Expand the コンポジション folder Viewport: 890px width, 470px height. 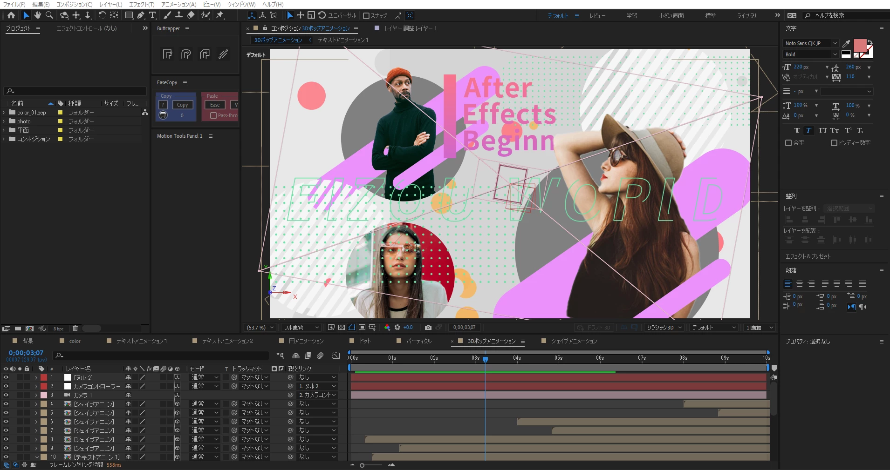(4, 139)
